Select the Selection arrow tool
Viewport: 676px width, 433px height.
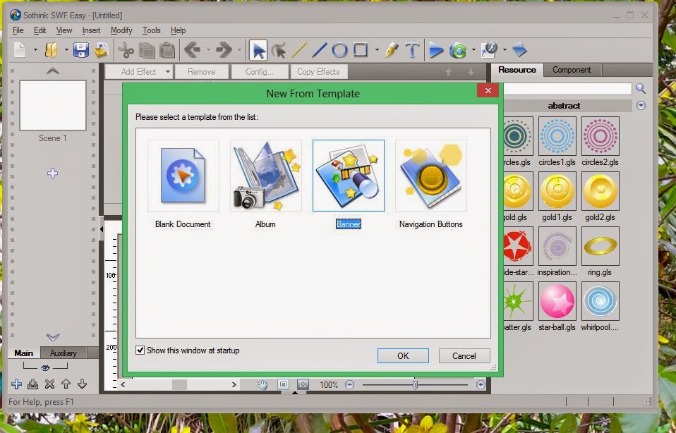pos(258,50)
